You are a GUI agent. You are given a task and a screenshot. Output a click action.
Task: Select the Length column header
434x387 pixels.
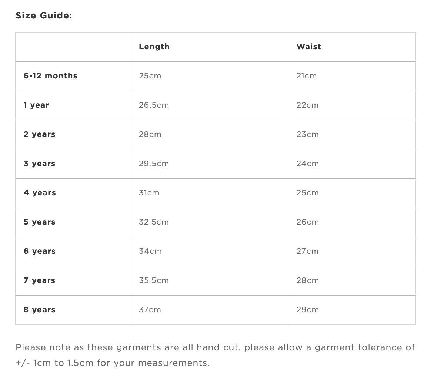tap(154, 47)
